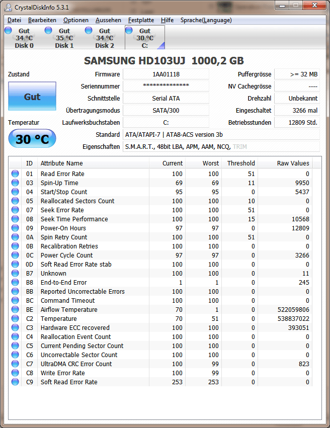Click the status orb for Soft Read Error Rate stab
Image resolution: width=330 pixels, height=428 pixels.
15,264
